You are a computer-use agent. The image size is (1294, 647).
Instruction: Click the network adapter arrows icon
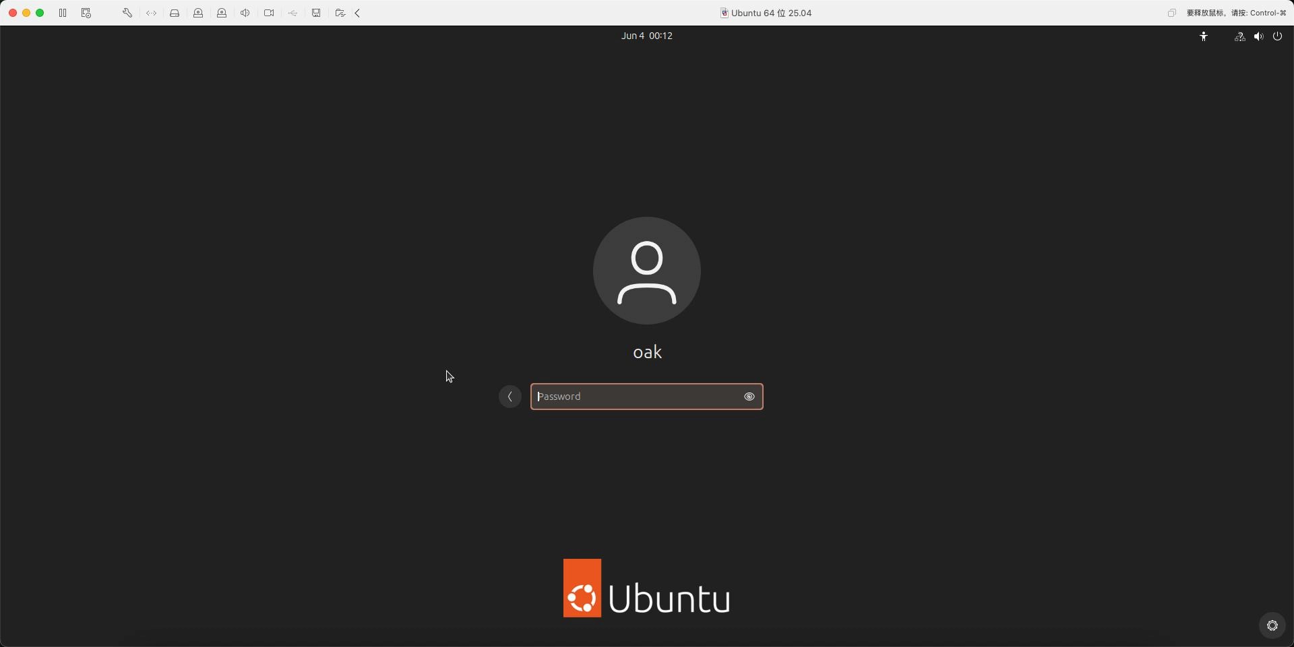tap(151, 13)
